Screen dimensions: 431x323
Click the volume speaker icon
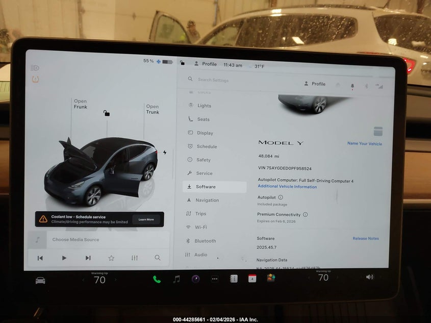point(369,277)
